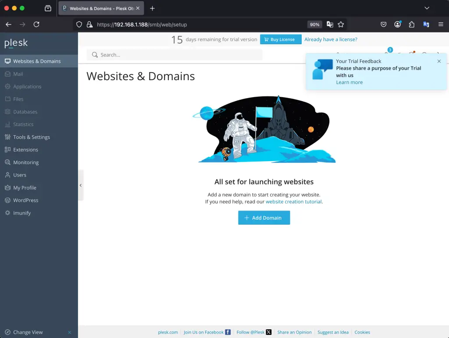Open Imunify security section
The image size is (449, 338).
[x=22, y=213]
